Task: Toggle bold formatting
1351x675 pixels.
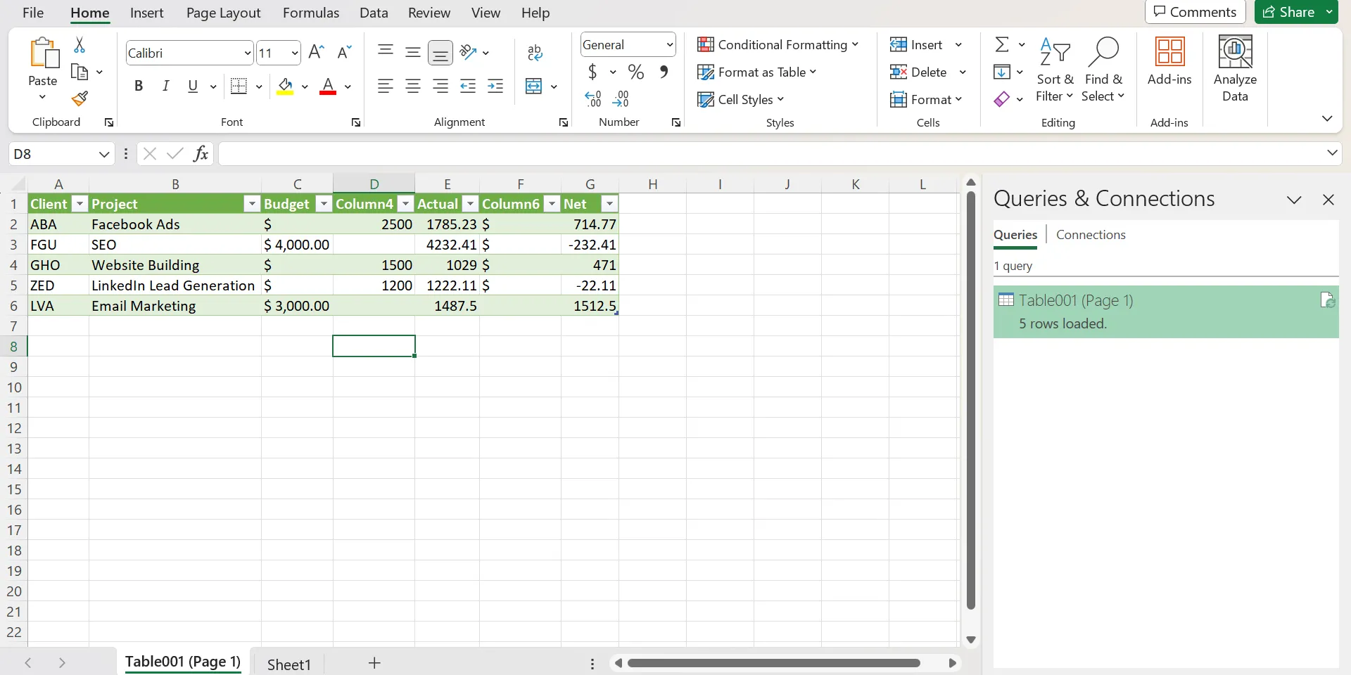Action: (139, 85)
